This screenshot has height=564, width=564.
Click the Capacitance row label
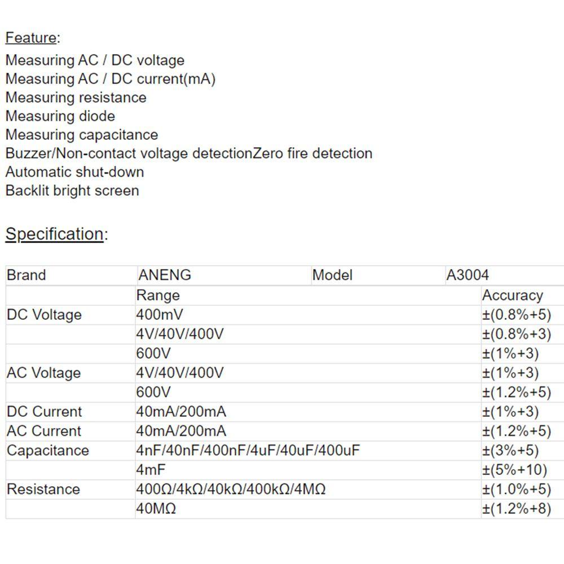pos(47,451)
